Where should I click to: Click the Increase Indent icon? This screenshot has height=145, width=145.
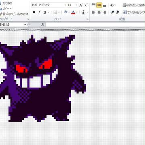click(118, 12)
